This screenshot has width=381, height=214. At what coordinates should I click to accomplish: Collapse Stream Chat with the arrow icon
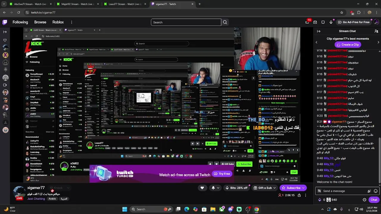tap(319, 31)
